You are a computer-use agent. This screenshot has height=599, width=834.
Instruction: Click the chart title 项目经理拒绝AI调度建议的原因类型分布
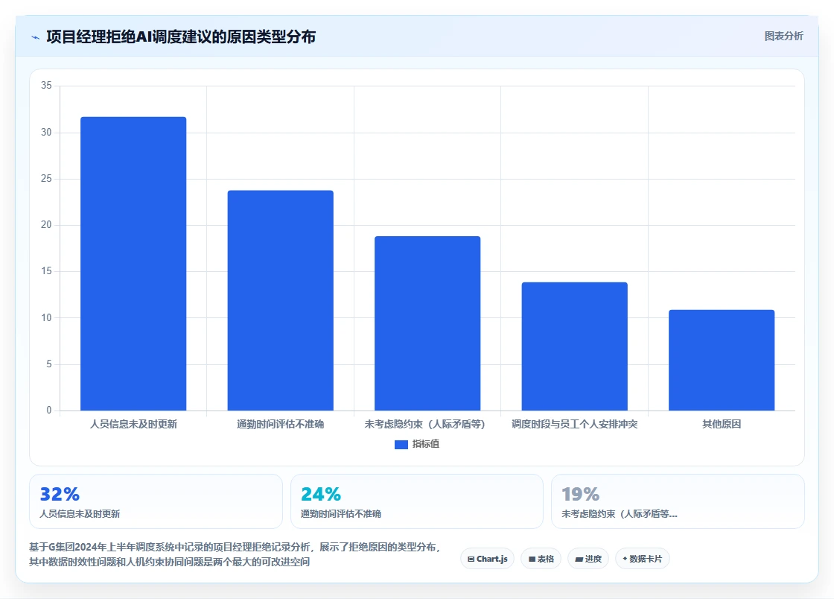(181, 37)
